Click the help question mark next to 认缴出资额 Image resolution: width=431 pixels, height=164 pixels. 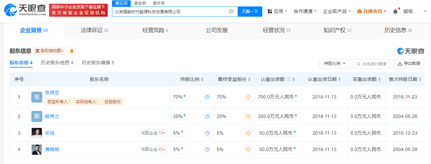(289, 79)
